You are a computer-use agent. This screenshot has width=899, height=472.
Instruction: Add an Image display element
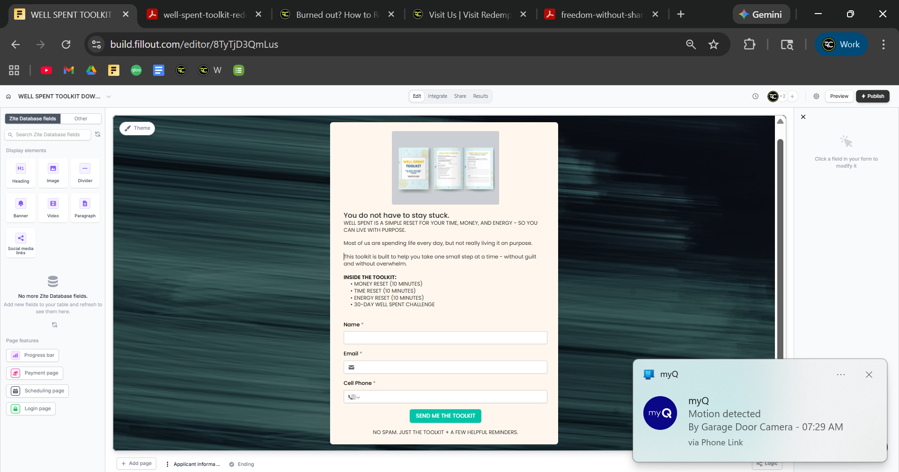pos(53,173)
